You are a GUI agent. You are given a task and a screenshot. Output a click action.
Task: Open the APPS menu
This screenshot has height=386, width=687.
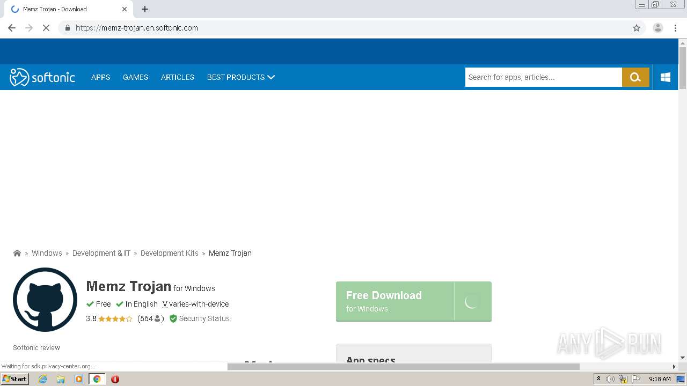click(x=100, y=77)
